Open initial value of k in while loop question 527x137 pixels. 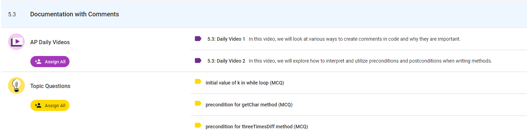[x=245, y=83]
